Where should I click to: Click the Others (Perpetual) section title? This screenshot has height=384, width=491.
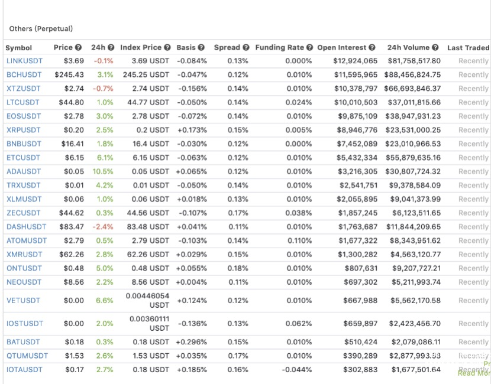[41, 28]
